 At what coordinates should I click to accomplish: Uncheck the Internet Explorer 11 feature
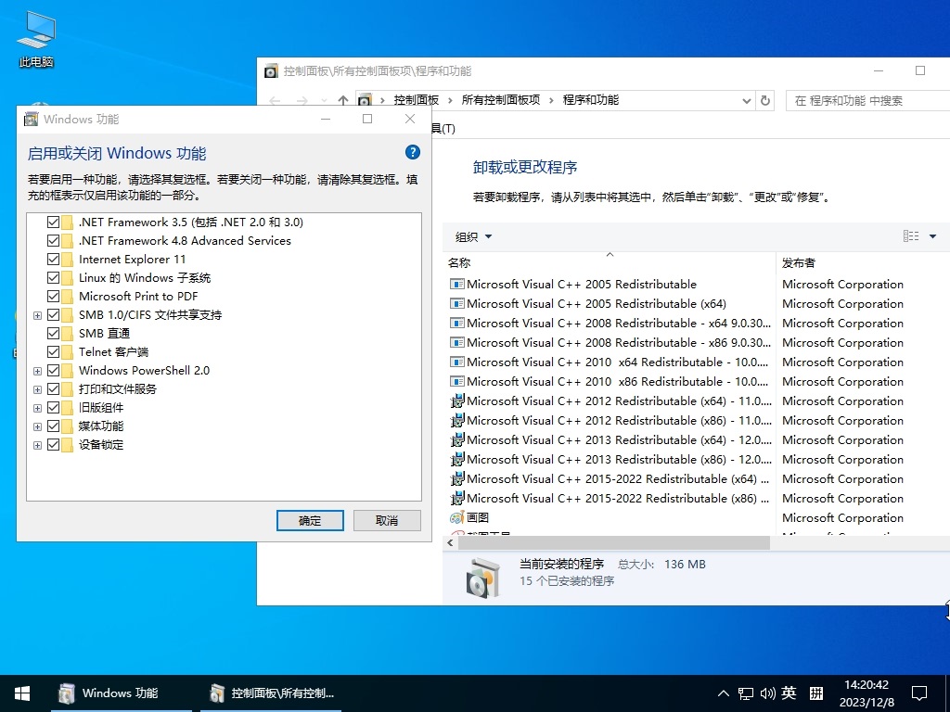pyautogui.click(x=53, y=259)
